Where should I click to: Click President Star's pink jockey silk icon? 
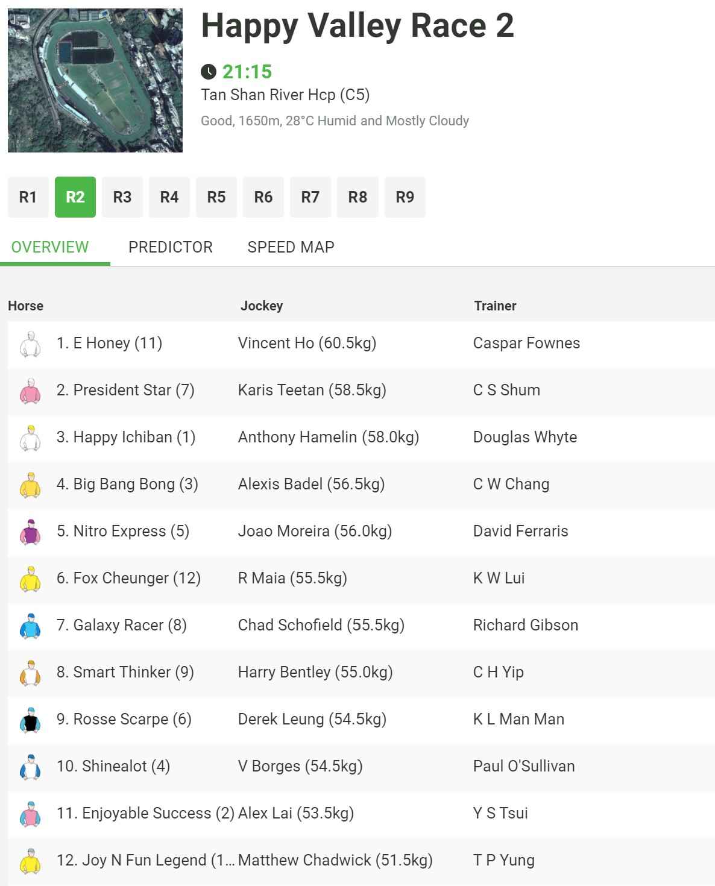[x=30, y=391]
